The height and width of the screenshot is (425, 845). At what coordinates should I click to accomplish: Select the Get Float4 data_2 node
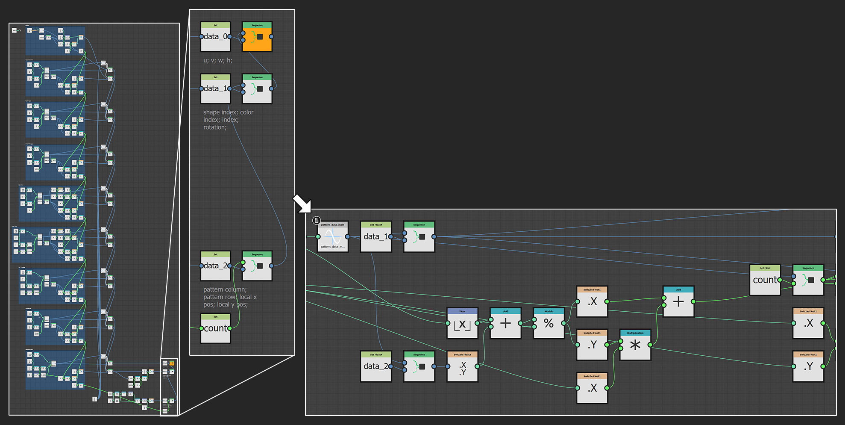[x=376, y=367]
